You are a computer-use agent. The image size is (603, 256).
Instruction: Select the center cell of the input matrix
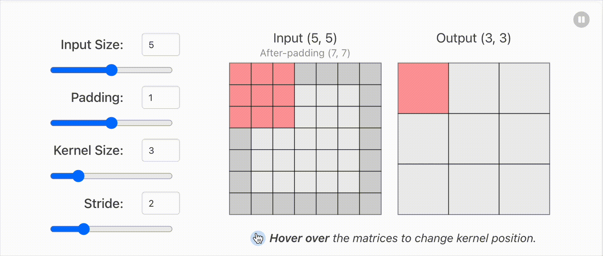(305, 139)
